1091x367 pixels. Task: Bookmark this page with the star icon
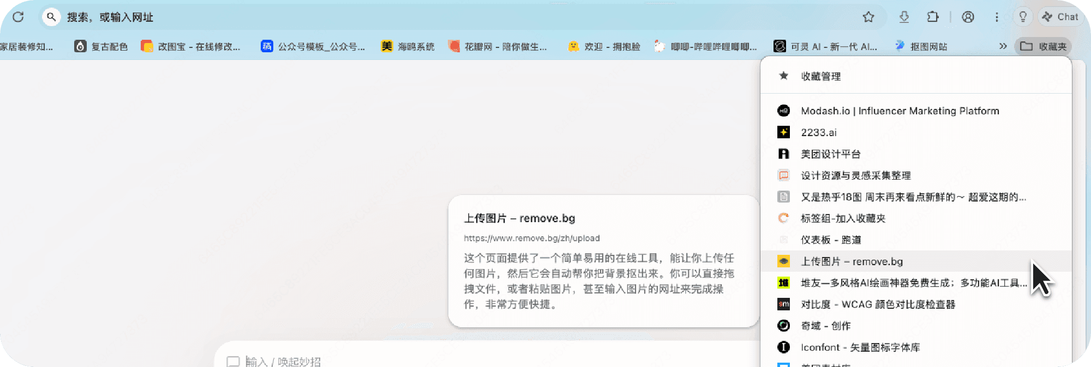point(868,17)
